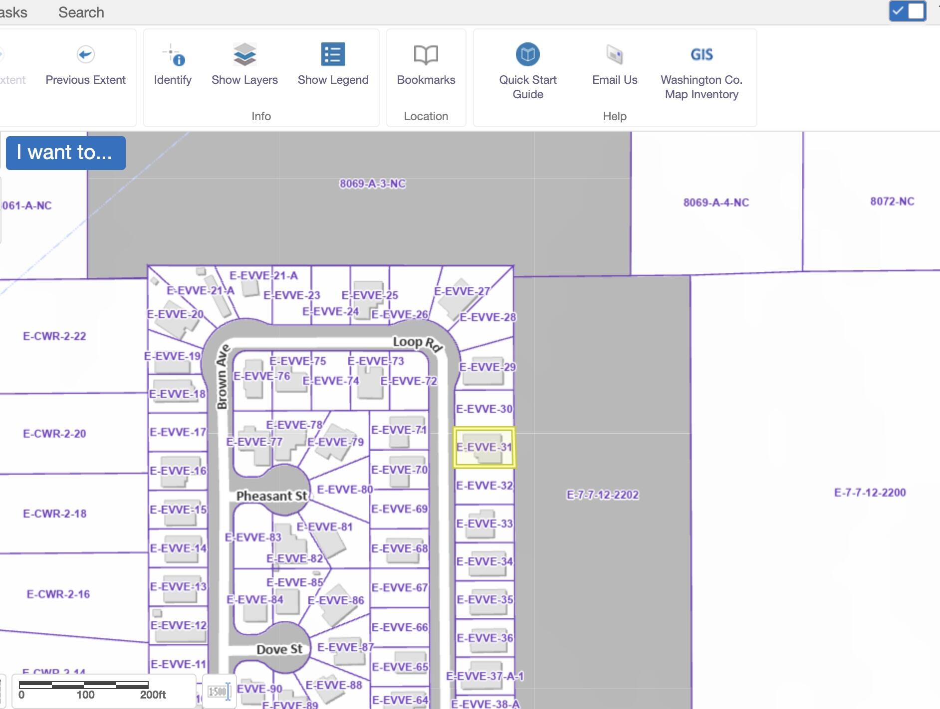Viewport: 940px width, 709px height.
Task: Click the Email Us envelope icon
Action: pyautogui.click(x=614, y=55)
